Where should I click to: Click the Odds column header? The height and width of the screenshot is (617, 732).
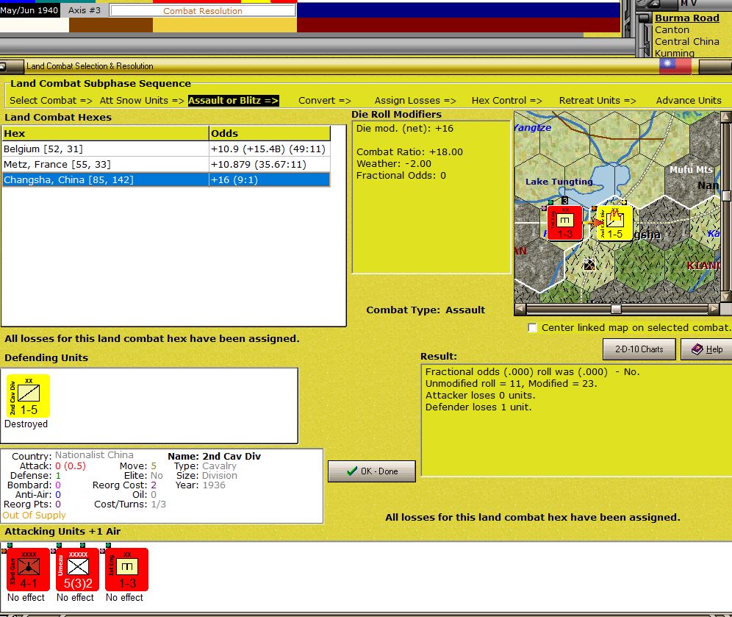[270, 133]
